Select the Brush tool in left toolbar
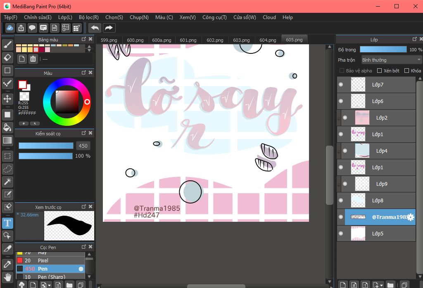Screen dimensions: 423x288 coord(7,45)
